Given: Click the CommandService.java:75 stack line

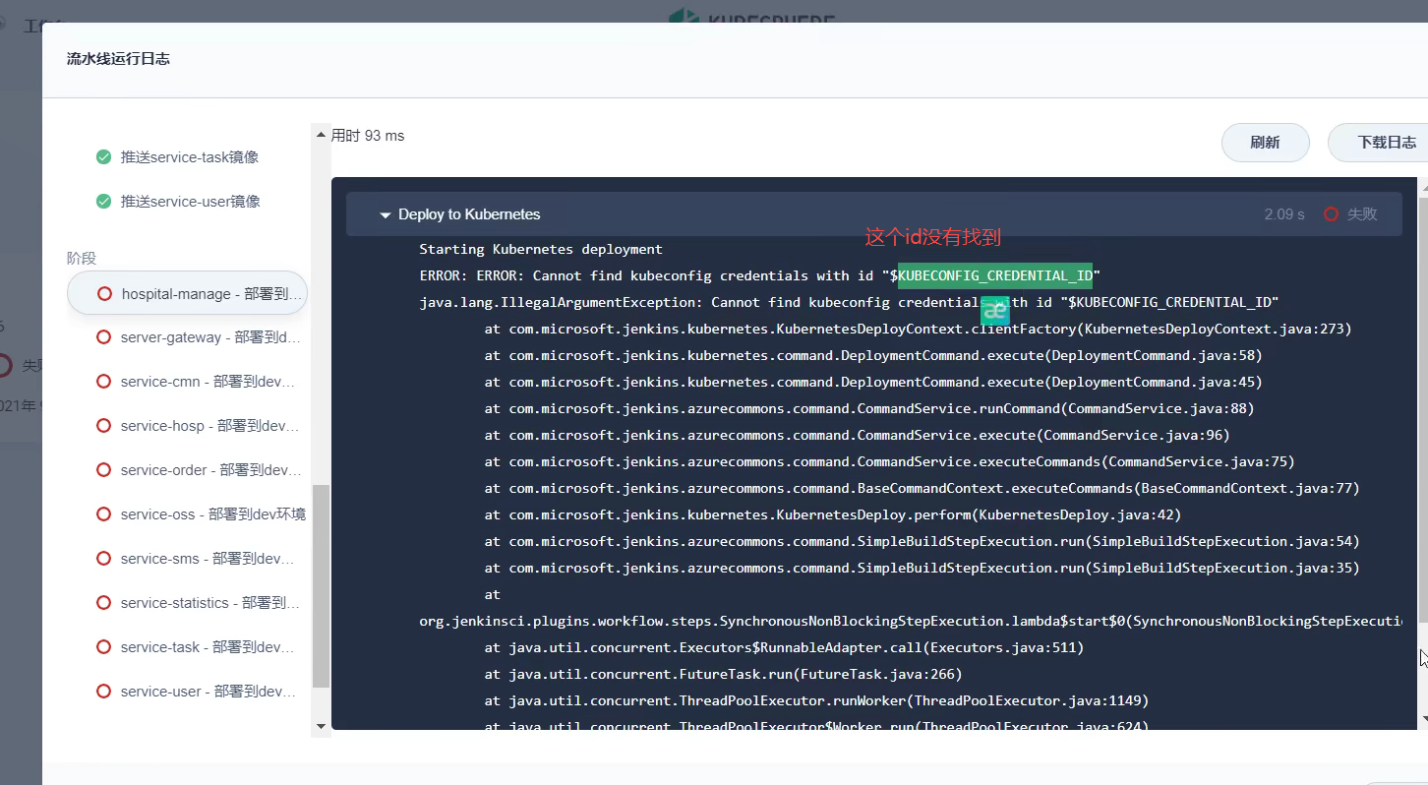Looking at the screenshot, I should pyautogui.click(x=890, y=462).
